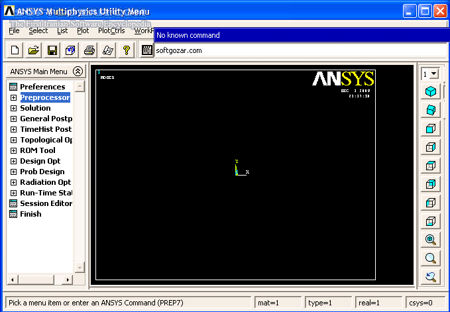
Task: Click the Main Menu scrollbar down arrow
Action: 80,267
